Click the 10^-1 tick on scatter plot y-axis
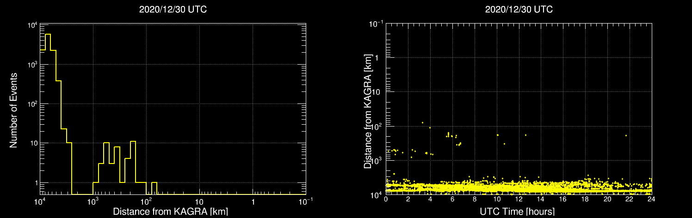The width and height of the screenshot is (692, 218). click(377, 24)
